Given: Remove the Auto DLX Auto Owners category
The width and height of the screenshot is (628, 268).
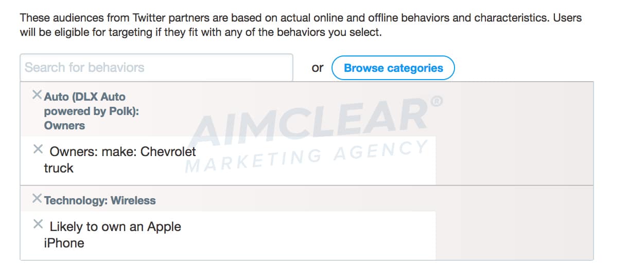Looking at the screenshot, I should pyautogui.click(x=37, y=94).
